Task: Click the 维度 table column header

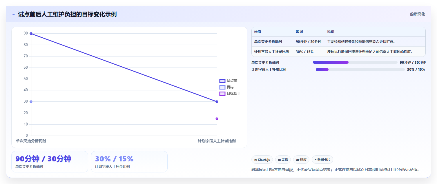Action: pyautogui.click(x=258, y=32)
